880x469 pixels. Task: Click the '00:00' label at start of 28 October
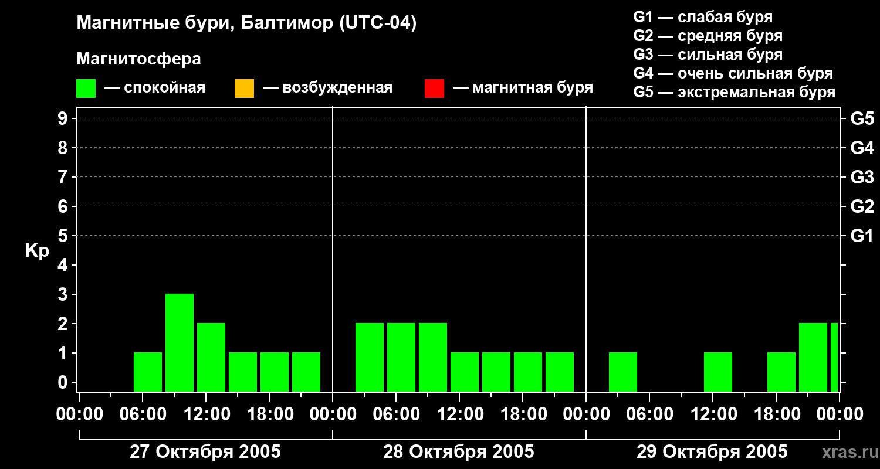[333, 414]
